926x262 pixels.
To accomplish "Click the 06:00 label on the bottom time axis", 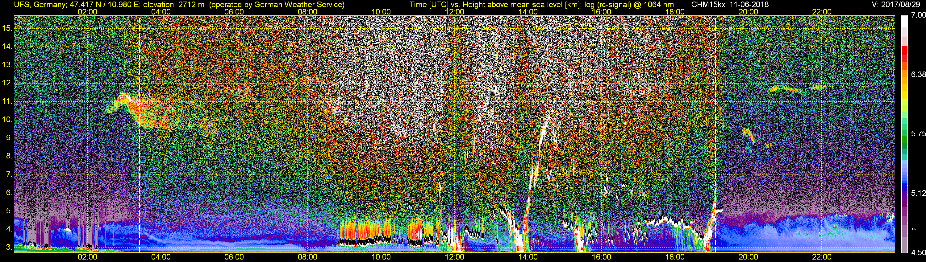I will pyautogui.click(x=234, y=257).
